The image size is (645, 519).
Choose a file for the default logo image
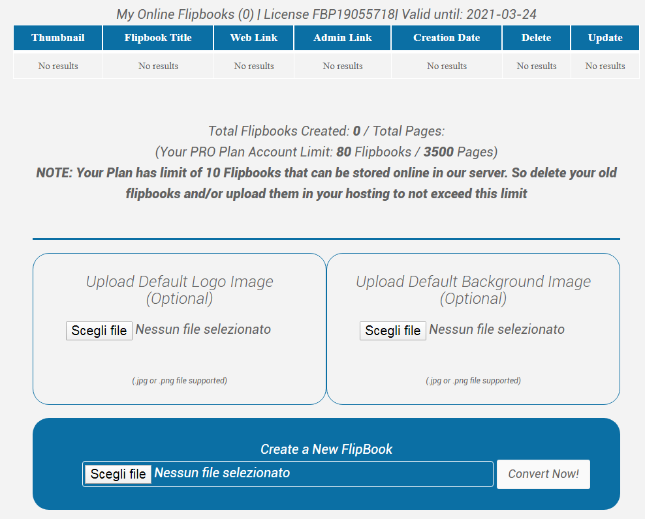(99, 331)
